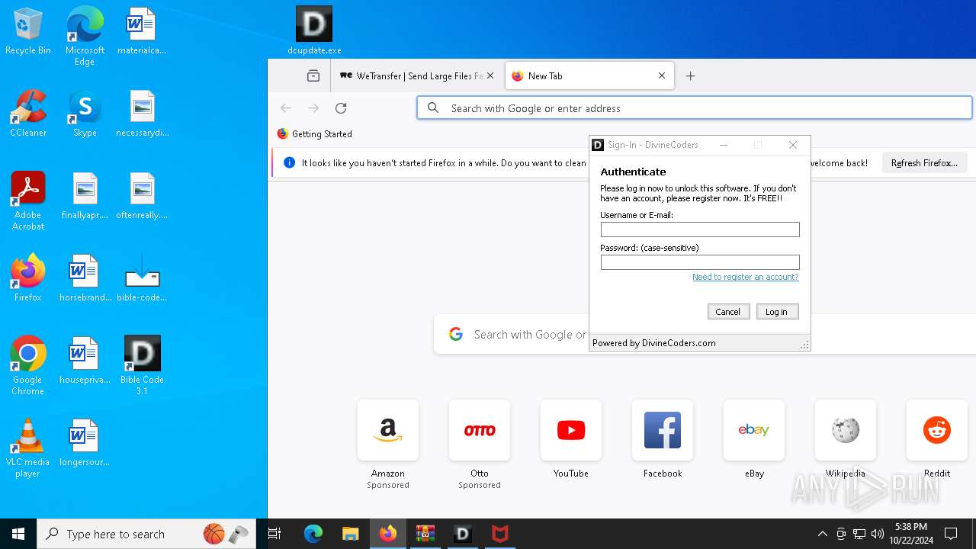
Task: Open WinRAR from the taskbar
Action: coord(425,534)
